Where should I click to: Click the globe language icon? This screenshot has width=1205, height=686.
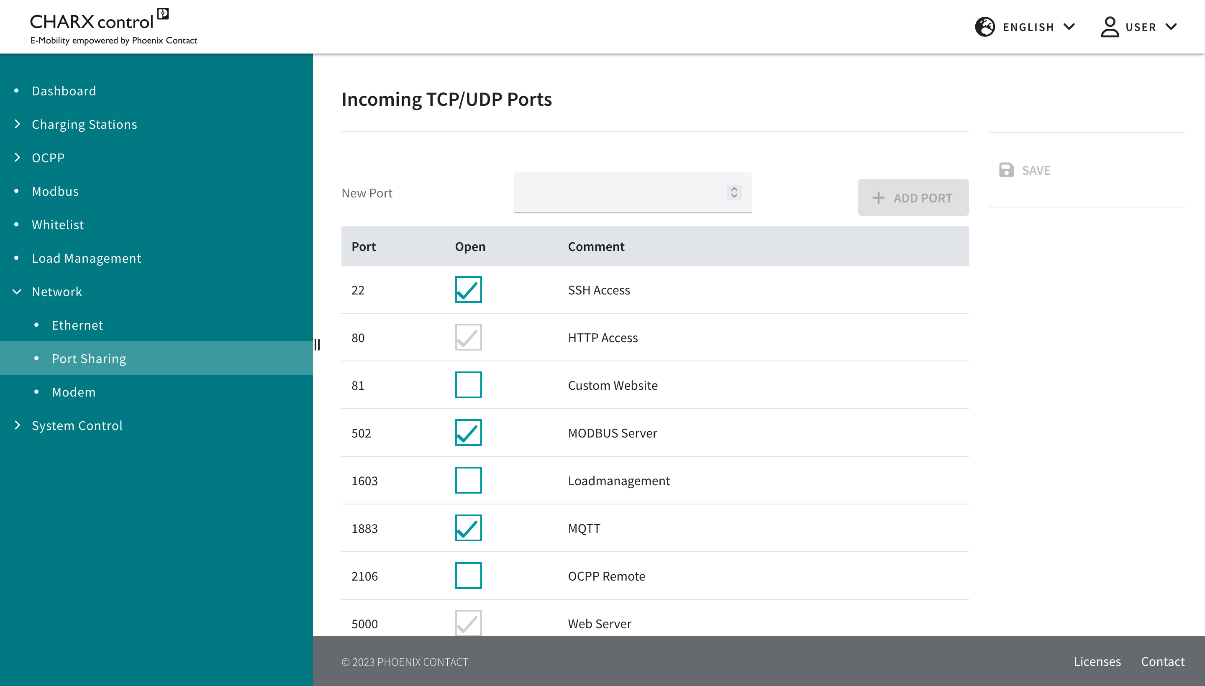click(x=985, y=27)
